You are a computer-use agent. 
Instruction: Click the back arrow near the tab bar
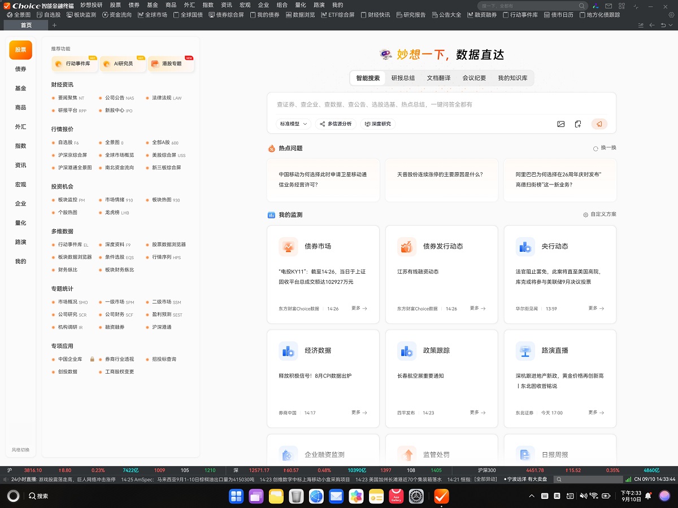652,25
